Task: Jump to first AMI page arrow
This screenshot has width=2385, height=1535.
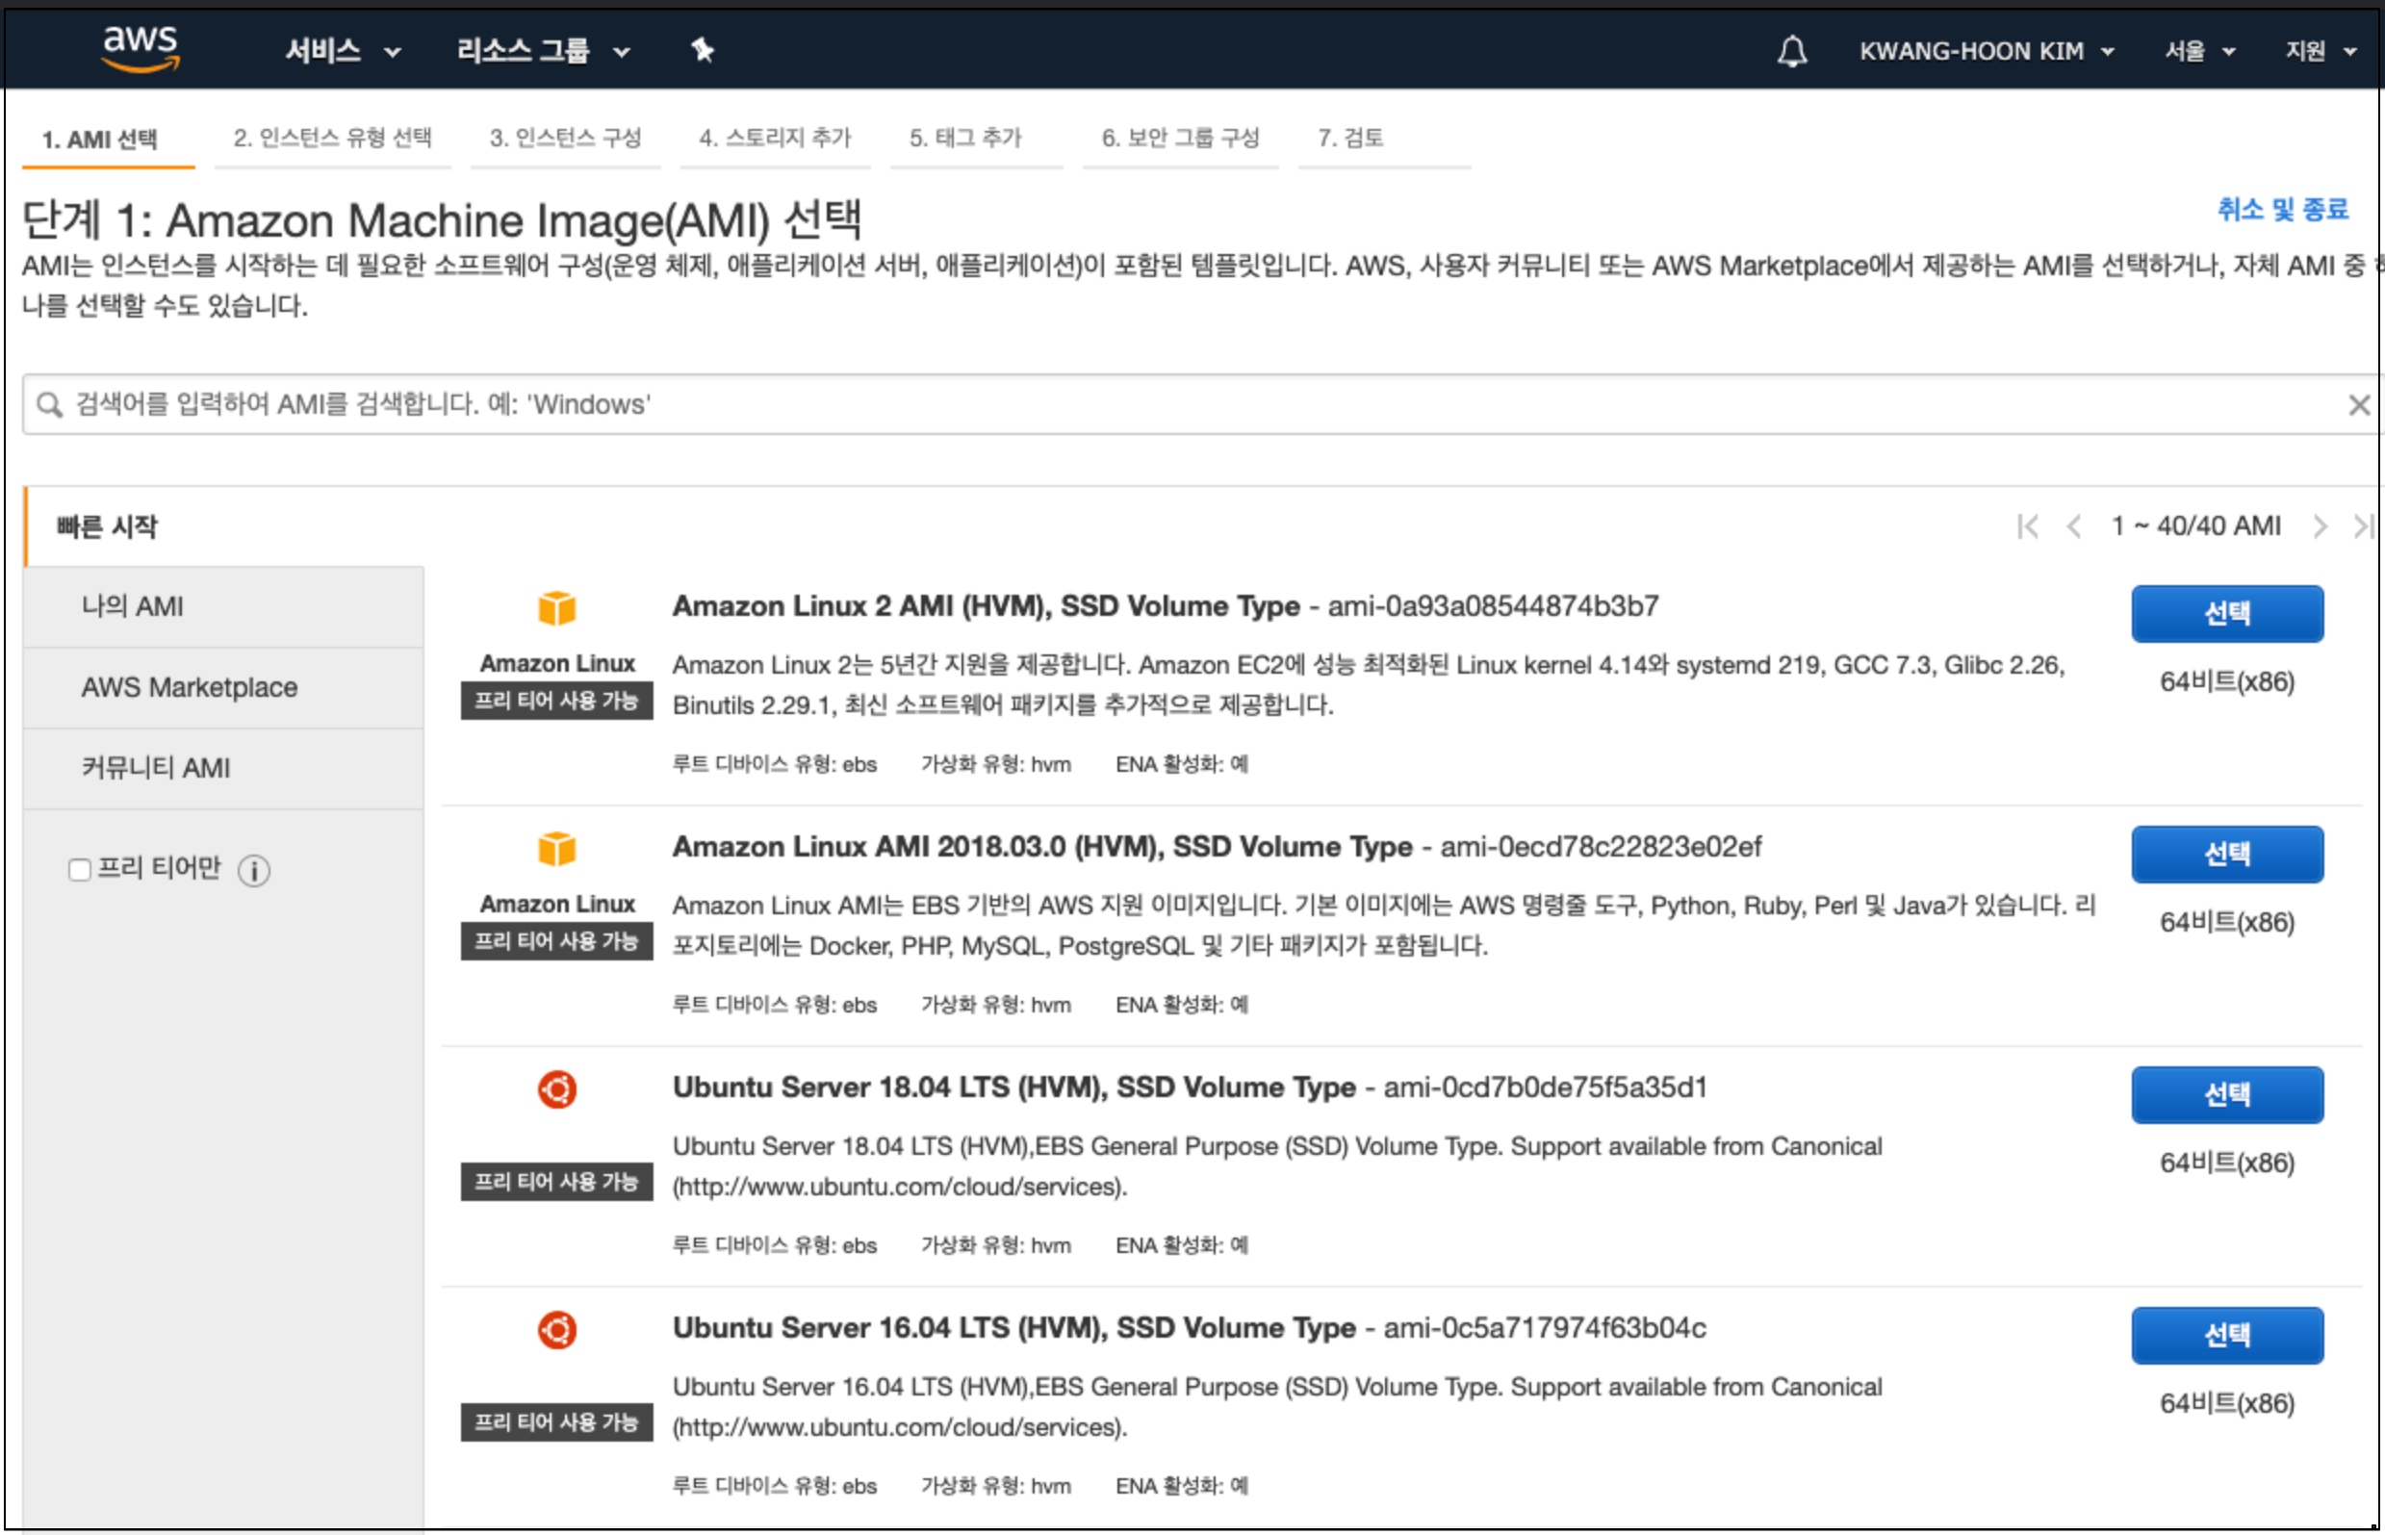Action: click(2026, 526)
